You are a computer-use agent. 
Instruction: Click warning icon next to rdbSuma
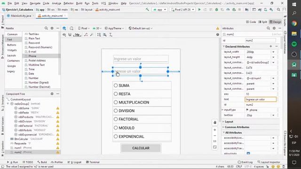pos(57,108)
